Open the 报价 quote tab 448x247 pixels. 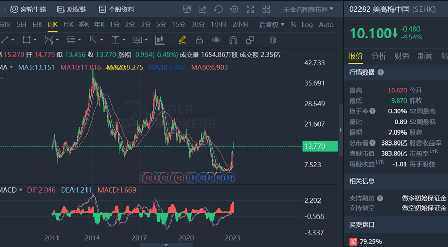coord(356,56)
